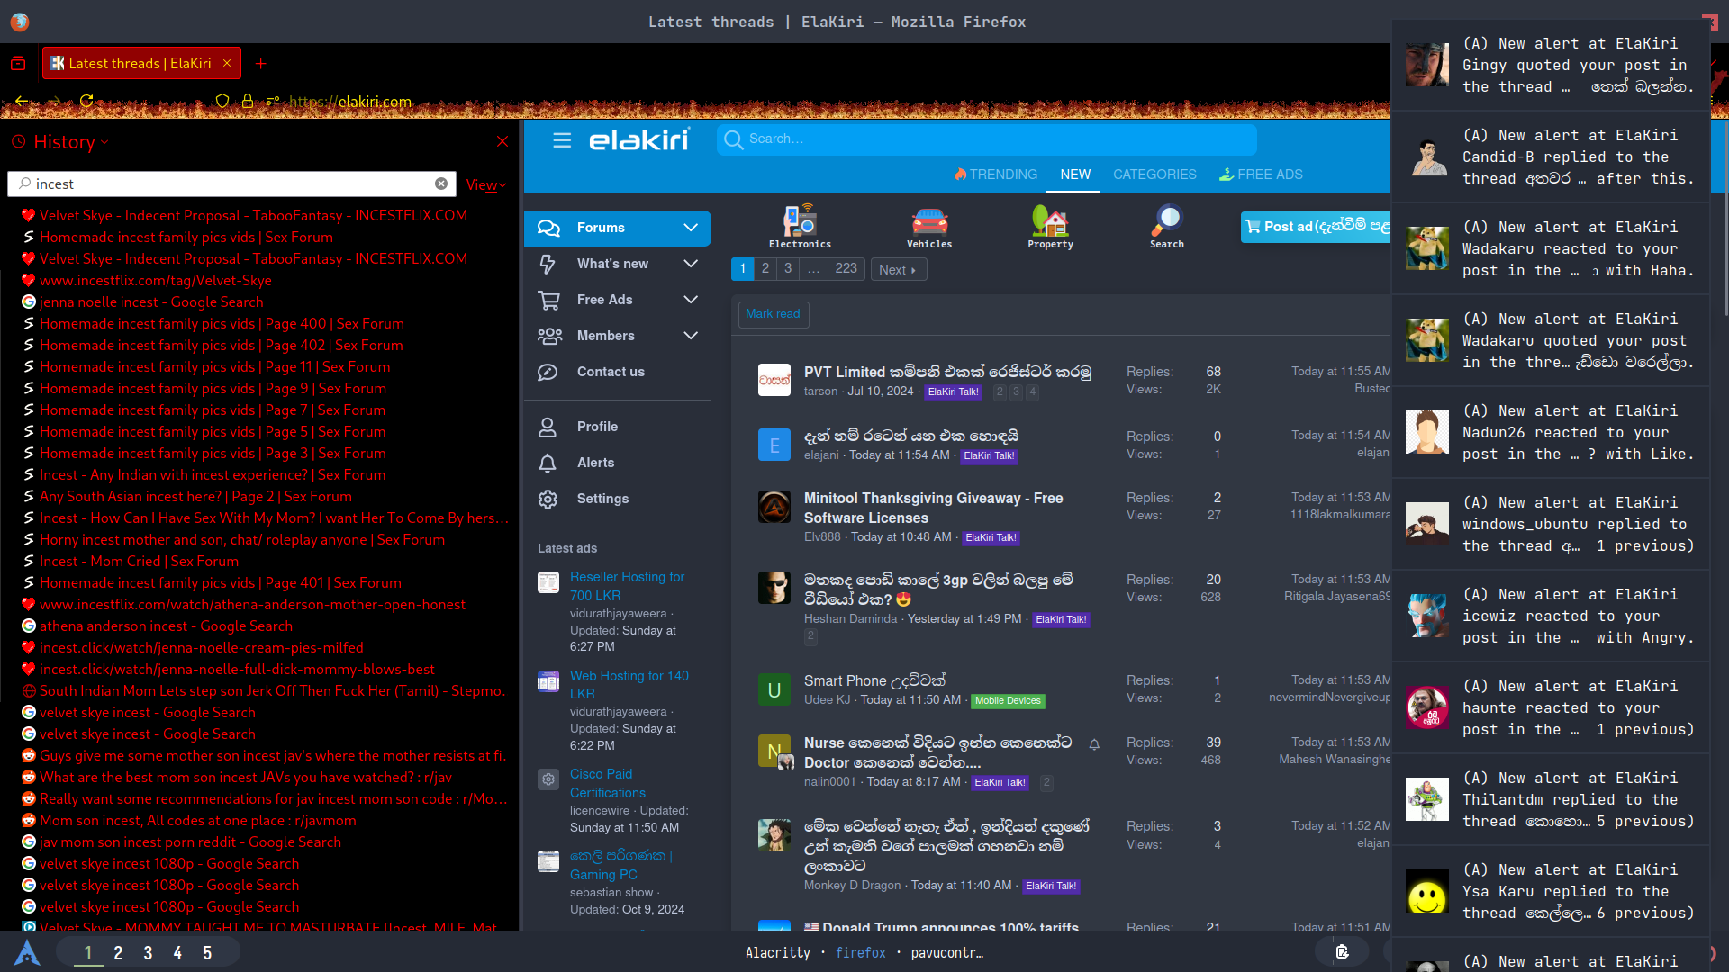Expand the Forums menu chevron
This screenshot has width=1729, height=972.
[x=691, y=228]
